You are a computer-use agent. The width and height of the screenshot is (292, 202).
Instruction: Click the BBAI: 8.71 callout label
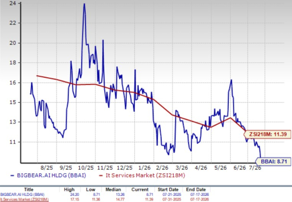click(274, 162)
